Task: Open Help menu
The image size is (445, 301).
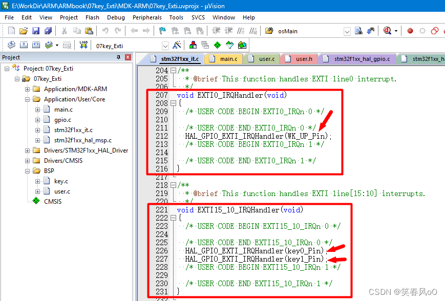Action: pos(248,17)
